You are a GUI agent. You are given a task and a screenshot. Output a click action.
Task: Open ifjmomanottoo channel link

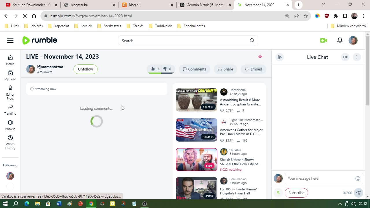(50, 67)
